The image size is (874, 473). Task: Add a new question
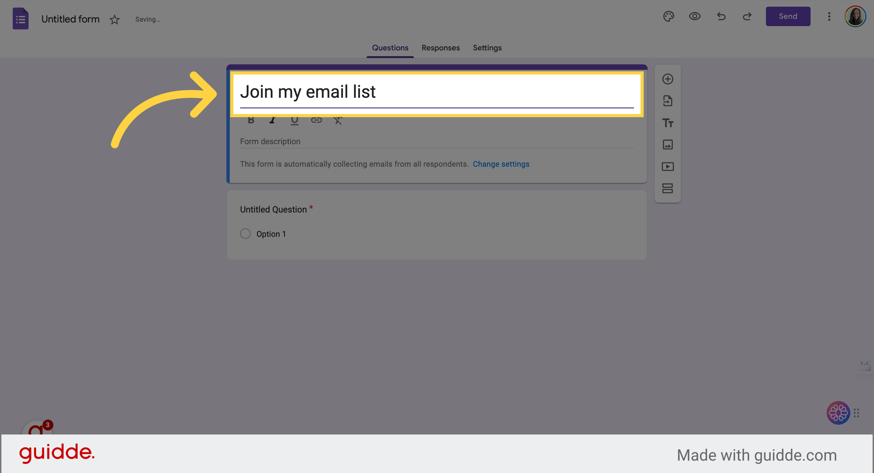point(668,79)
